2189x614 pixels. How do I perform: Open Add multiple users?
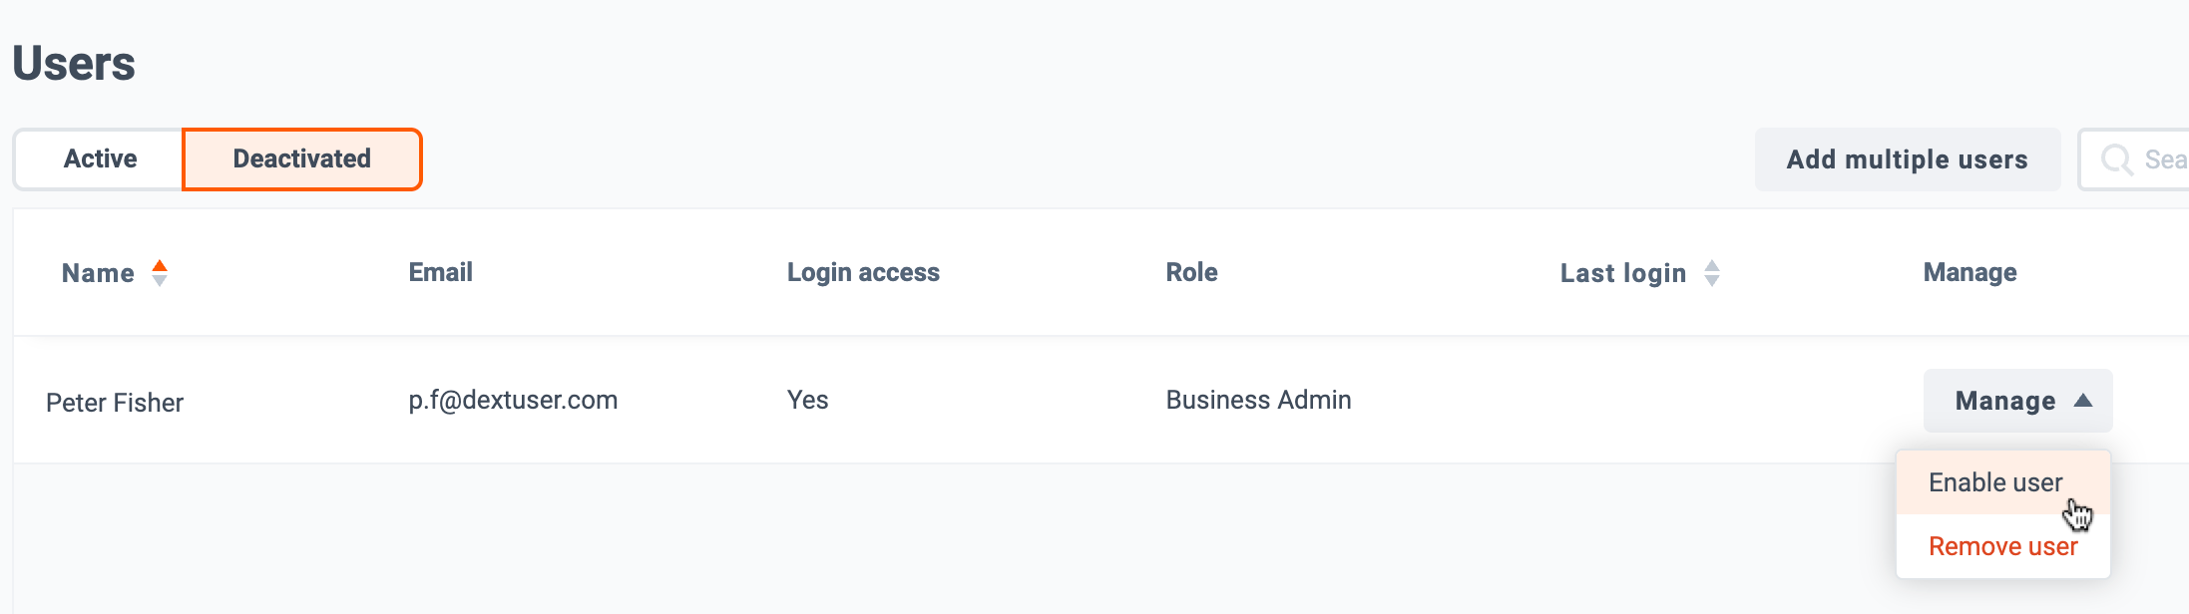1907,159
